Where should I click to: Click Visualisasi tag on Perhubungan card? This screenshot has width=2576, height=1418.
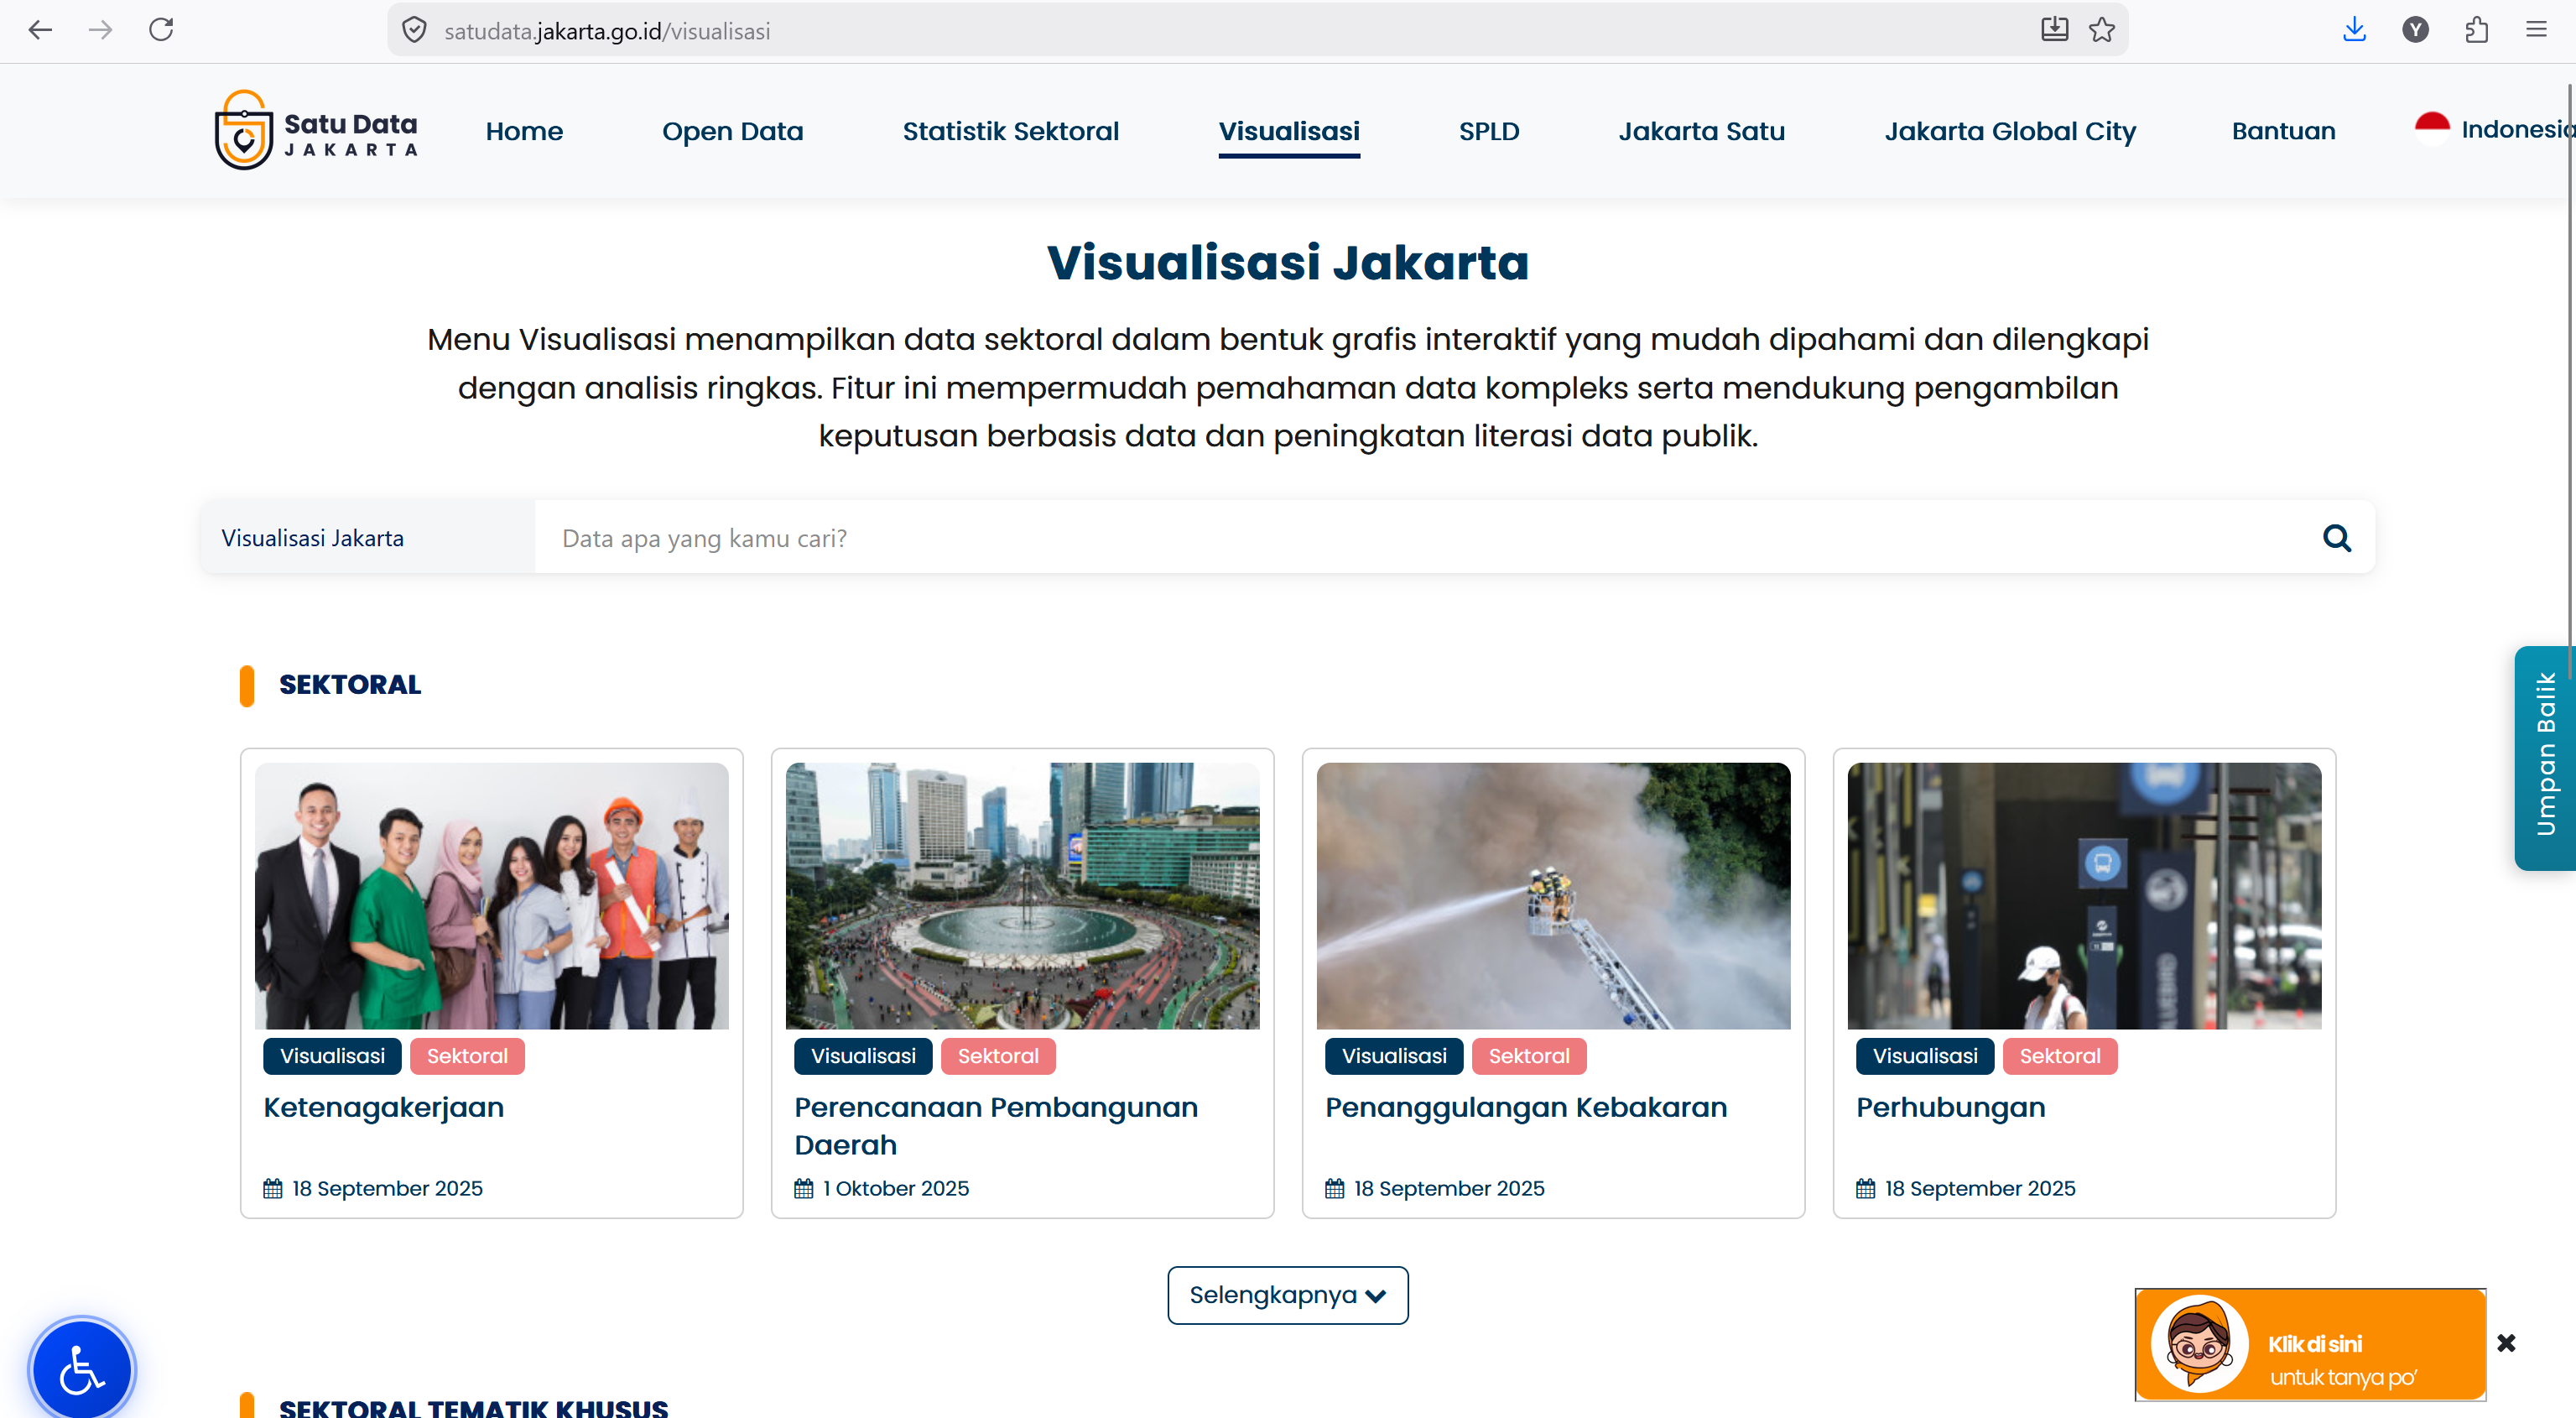click(x=1925, y=1056)
